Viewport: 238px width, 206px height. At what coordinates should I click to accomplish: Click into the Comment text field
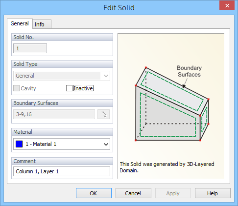coord(62,171)
